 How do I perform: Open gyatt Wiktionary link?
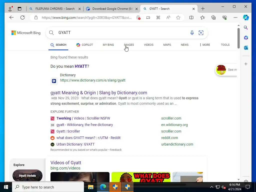(x=84, y=125)
